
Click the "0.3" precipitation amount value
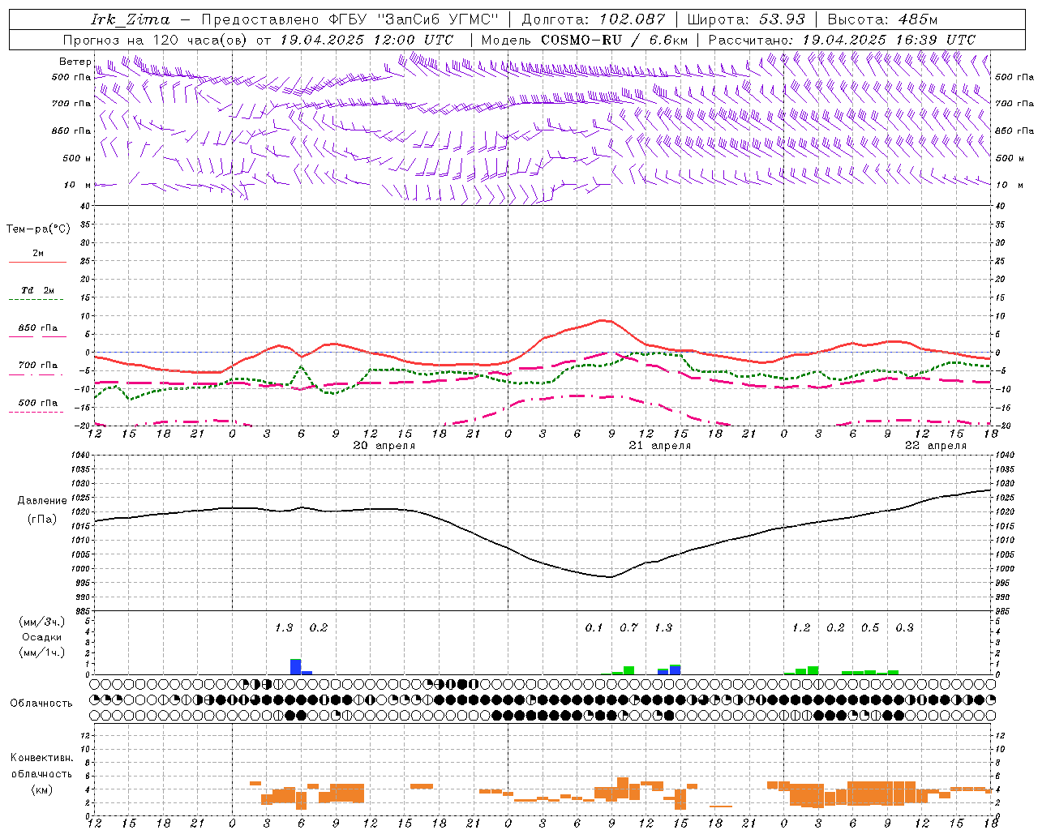904,627
